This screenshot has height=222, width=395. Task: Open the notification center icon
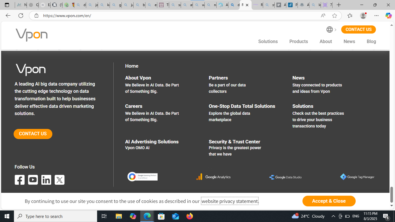pyautogui.click(x=386, y=216)
